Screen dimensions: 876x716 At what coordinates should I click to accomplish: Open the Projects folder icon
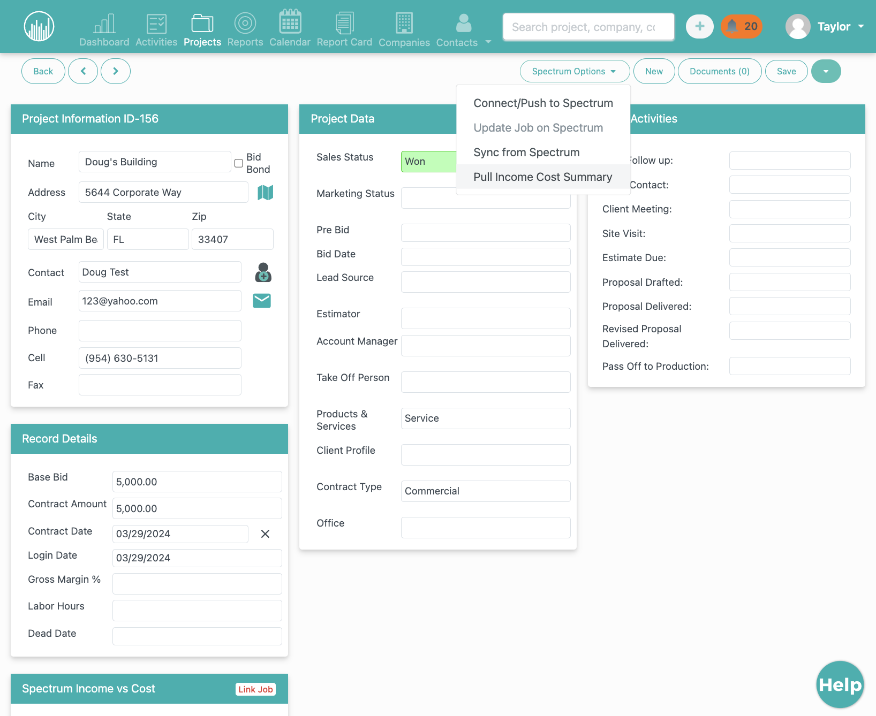click(x=202, y=24)
